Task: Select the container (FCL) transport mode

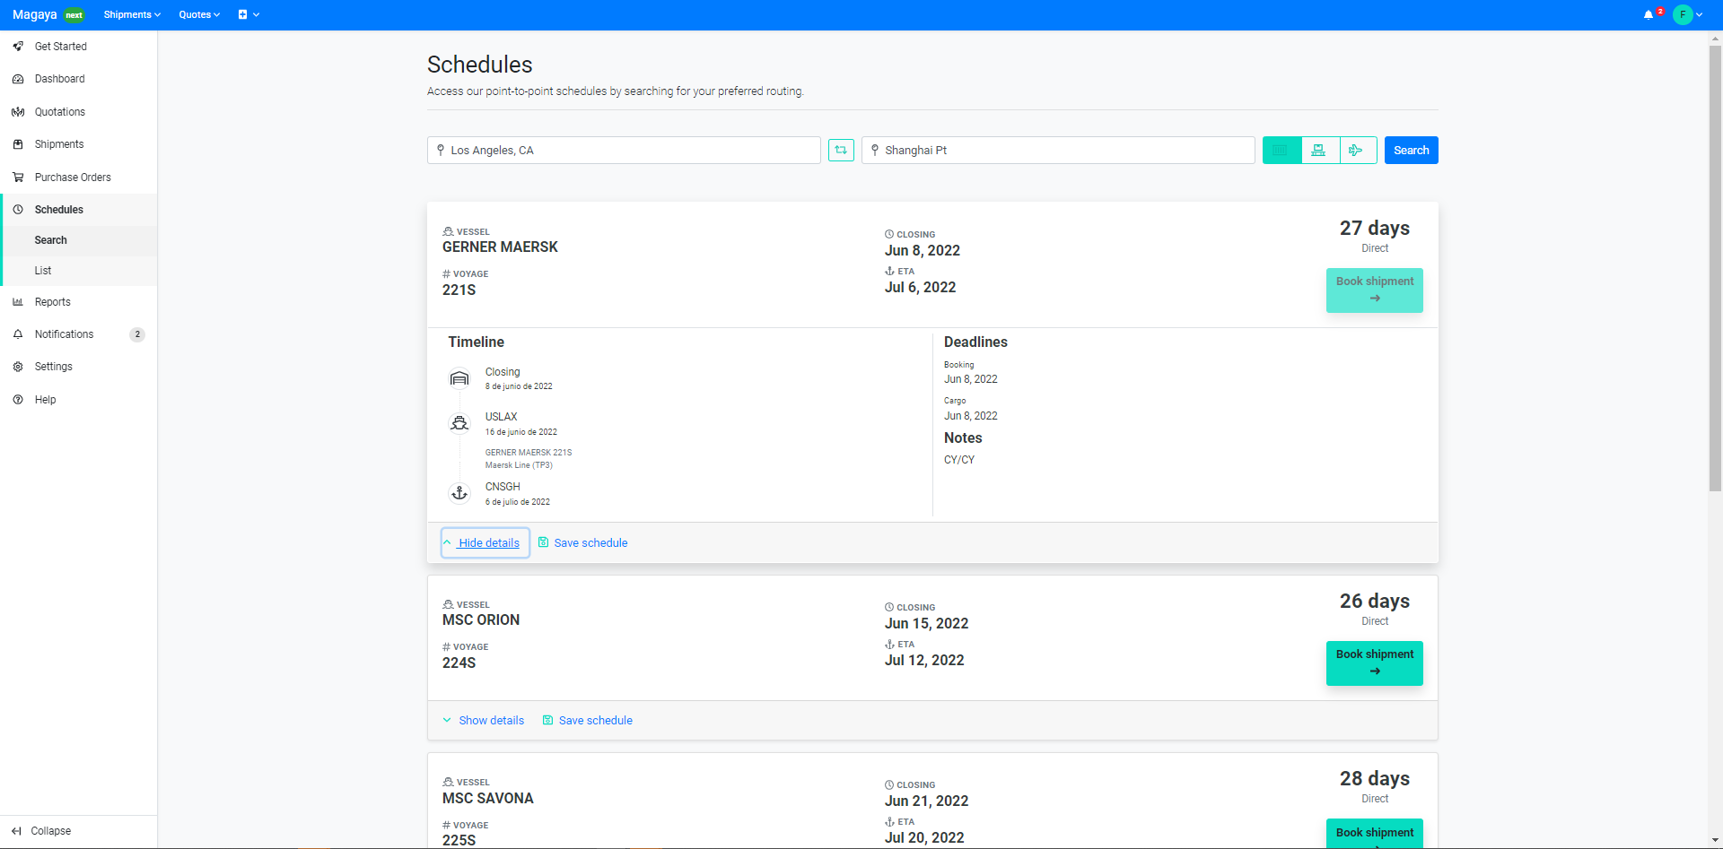Action: coord(1281,151)
